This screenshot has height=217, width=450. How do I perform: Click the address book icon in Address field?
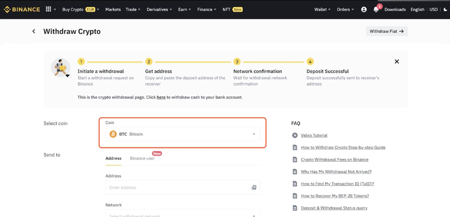(254, 188)
